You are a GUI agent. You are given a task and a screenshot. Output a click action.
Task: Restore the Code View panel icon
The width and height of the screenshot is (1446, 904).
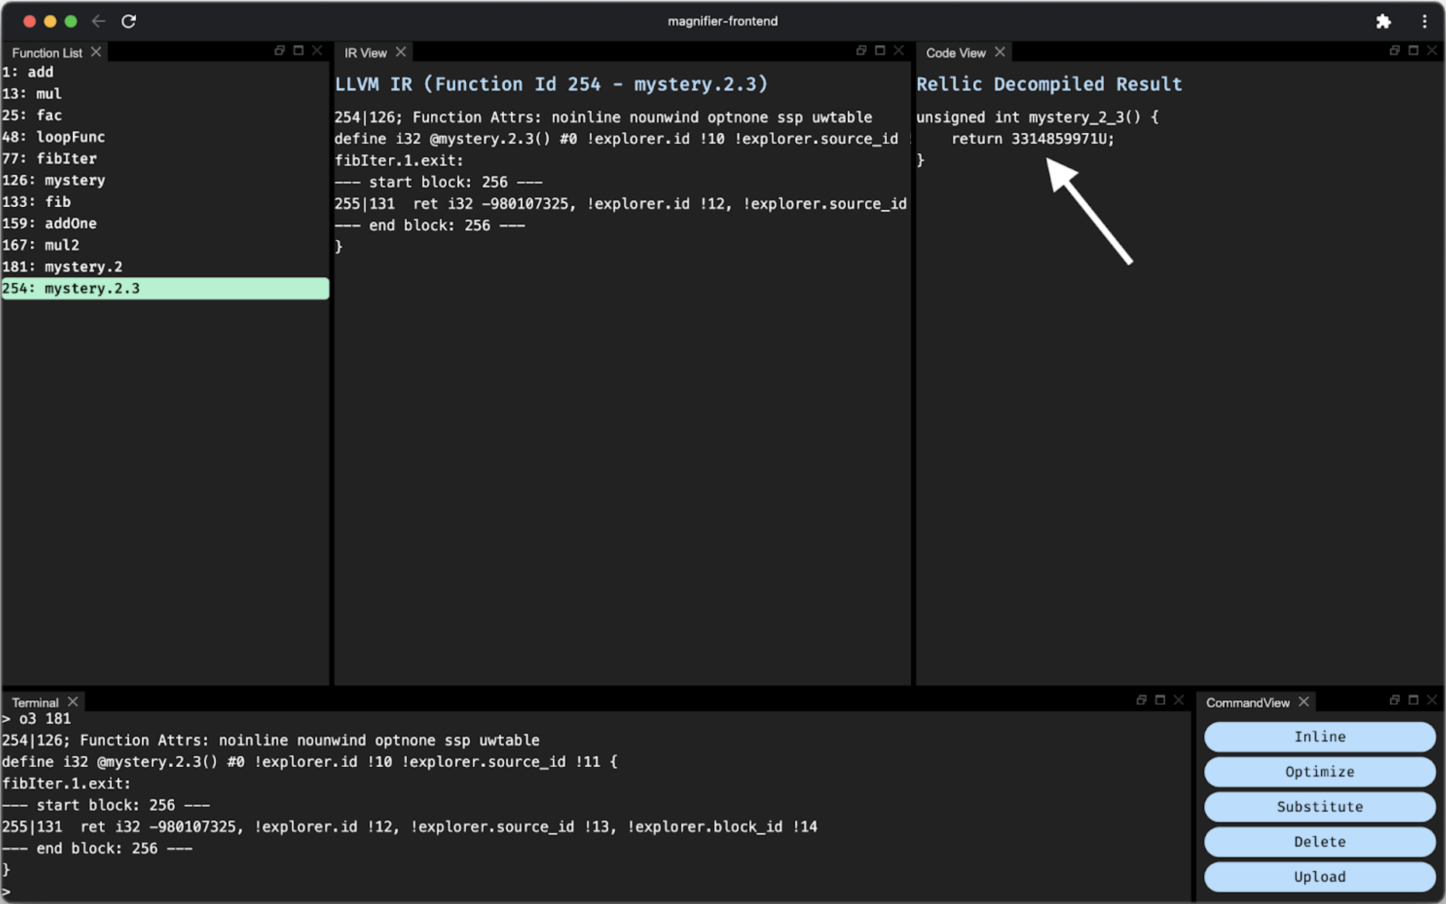(x=1395, y=51)
